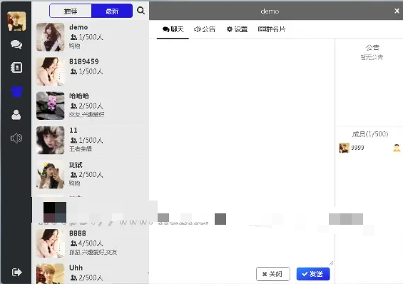Image resolution: width=403 pixels, height=284 pixels.
Task: Open the chat messages sidebar icon
Action: (16, 44)
